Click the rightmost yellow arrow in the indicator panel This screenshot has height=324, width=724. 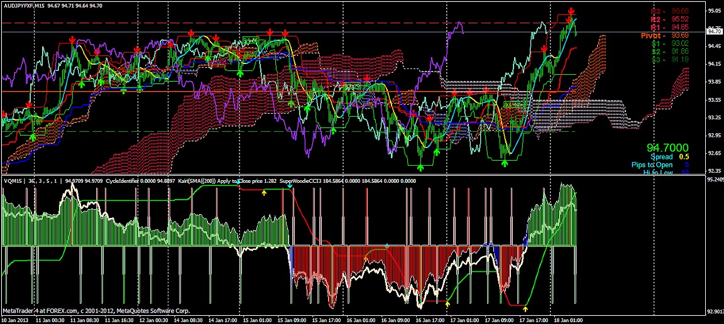(526, 308)
